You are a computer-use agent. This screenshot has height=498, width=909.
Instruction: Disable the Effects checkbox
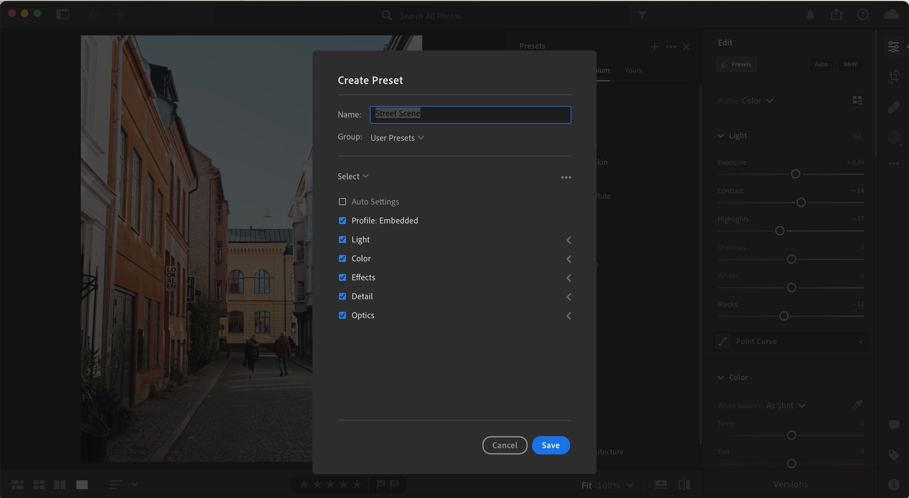click(342, 277)
